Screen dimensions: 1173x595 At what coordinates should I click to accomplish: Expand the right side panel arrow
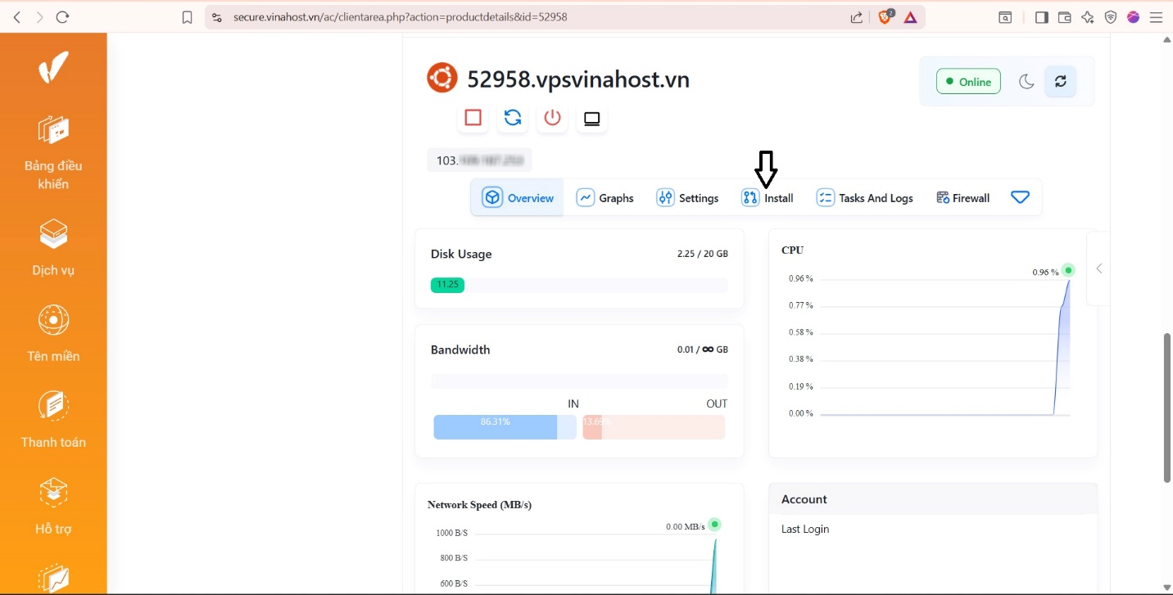1098,268
